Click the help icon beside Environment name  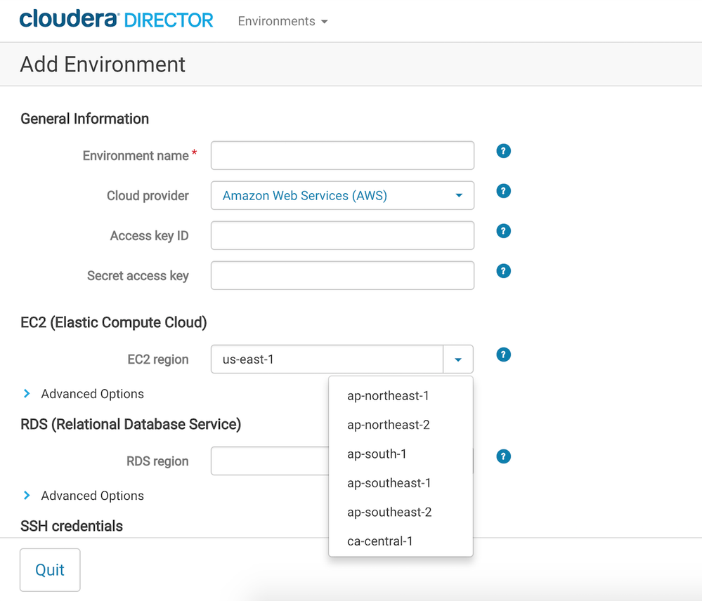[503, 151]
